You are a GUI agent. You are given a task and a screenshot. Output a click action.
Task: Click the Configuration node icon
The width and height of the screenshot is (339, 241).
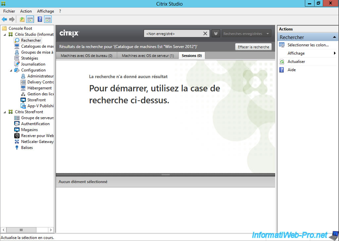[x=17, y=70]
